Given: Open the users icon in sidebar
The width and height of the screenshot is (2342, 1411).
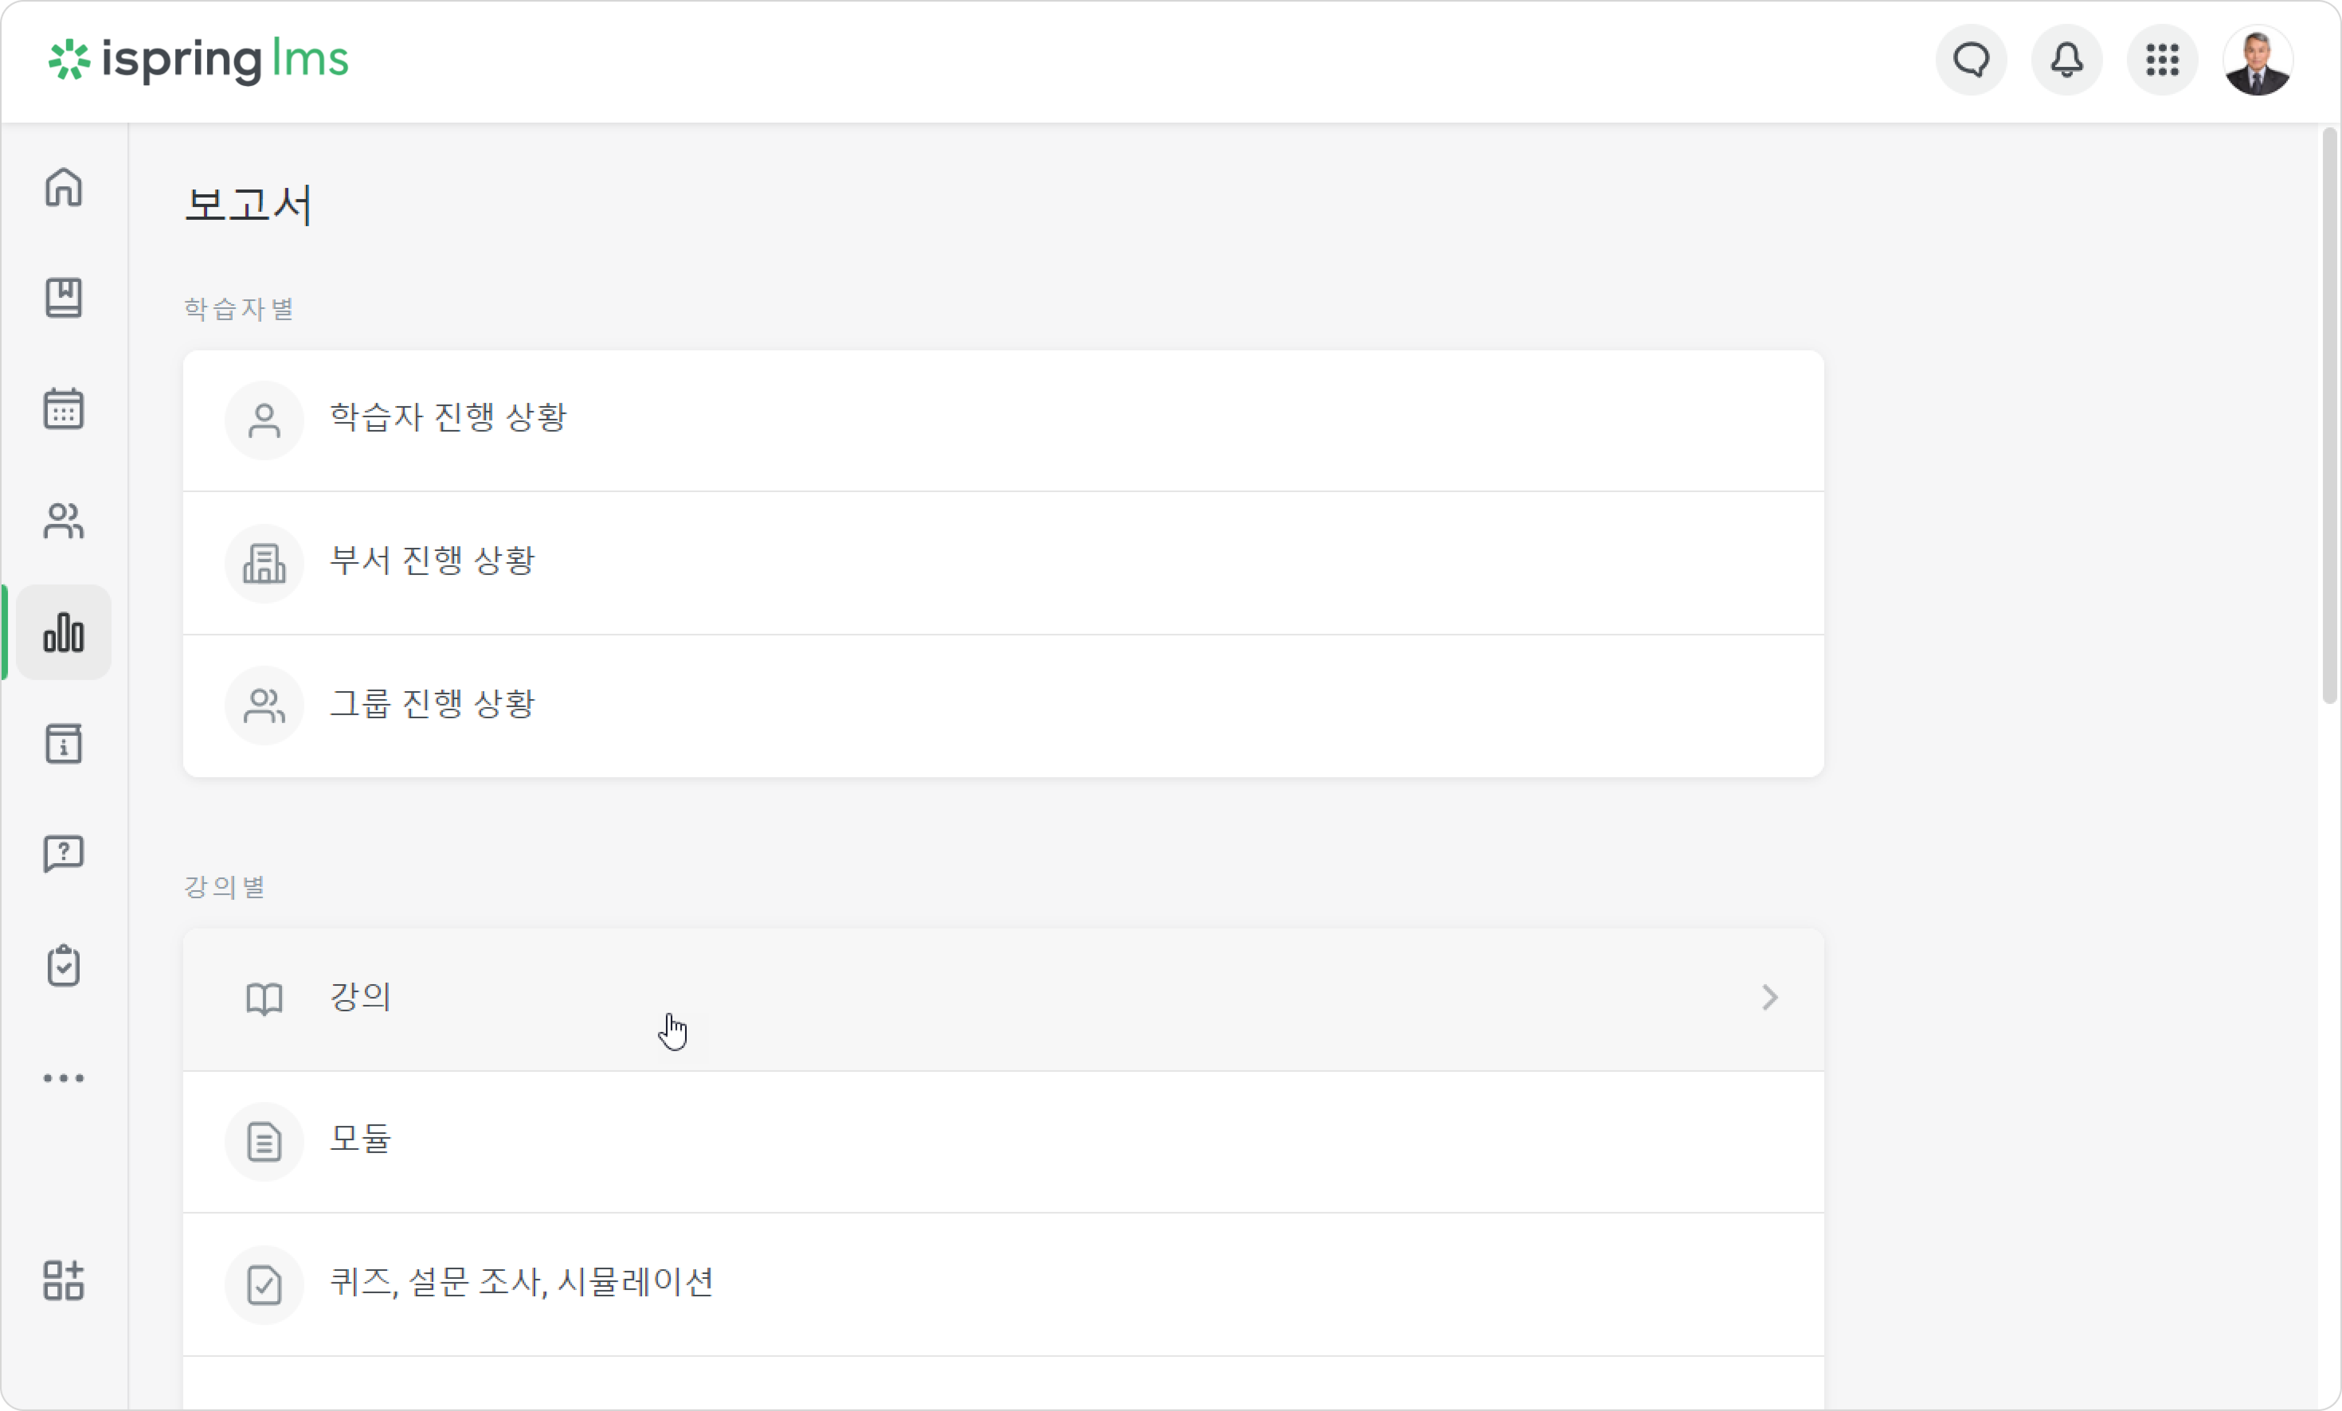Looking at the screenshot, I should point(64,521).
